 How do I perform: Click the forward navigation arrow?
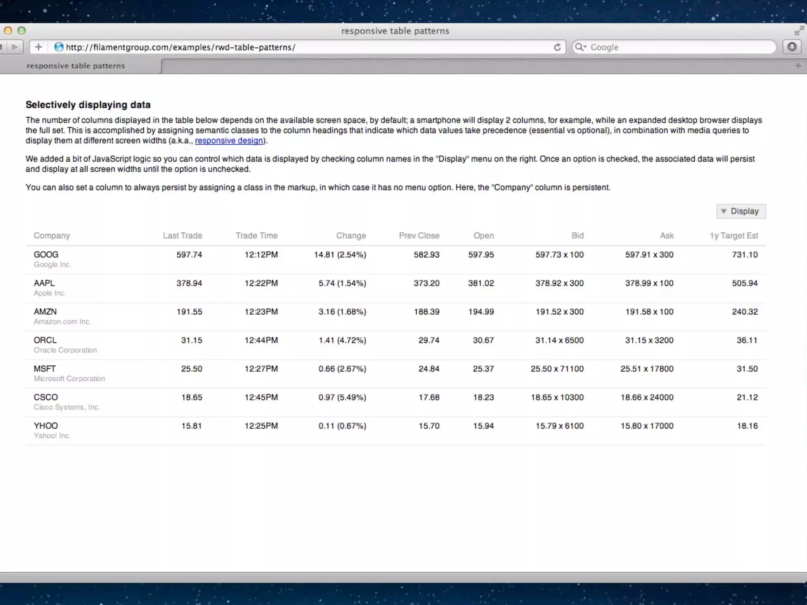(15, 47)
